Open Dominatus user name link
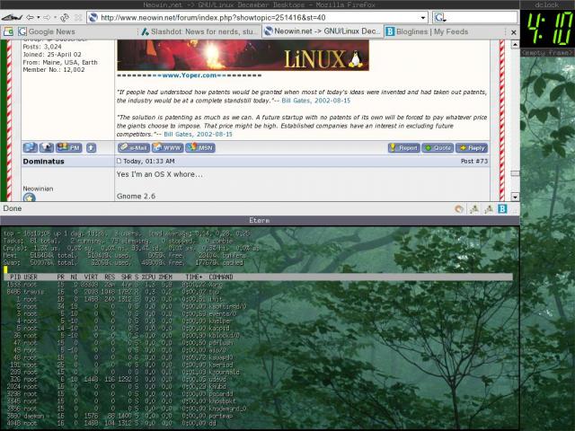This screenshot has height=431, width=575. [x=44, y=162]
